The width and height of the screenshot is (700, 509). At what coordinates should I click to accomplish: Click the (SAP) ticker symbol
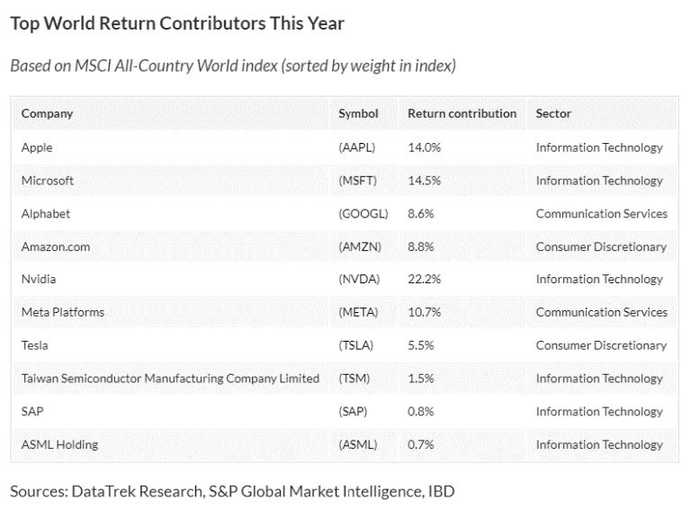354,412
